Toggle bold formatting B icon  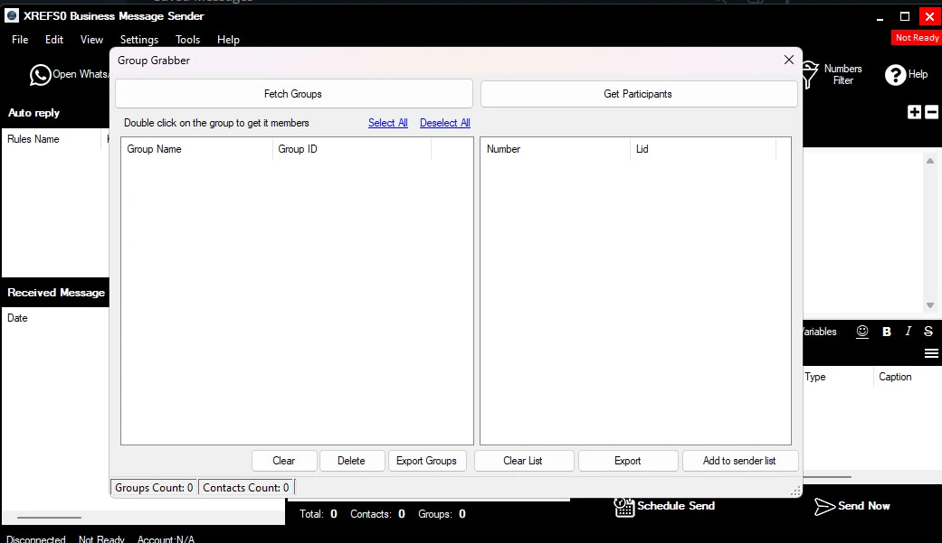(887, 332)
